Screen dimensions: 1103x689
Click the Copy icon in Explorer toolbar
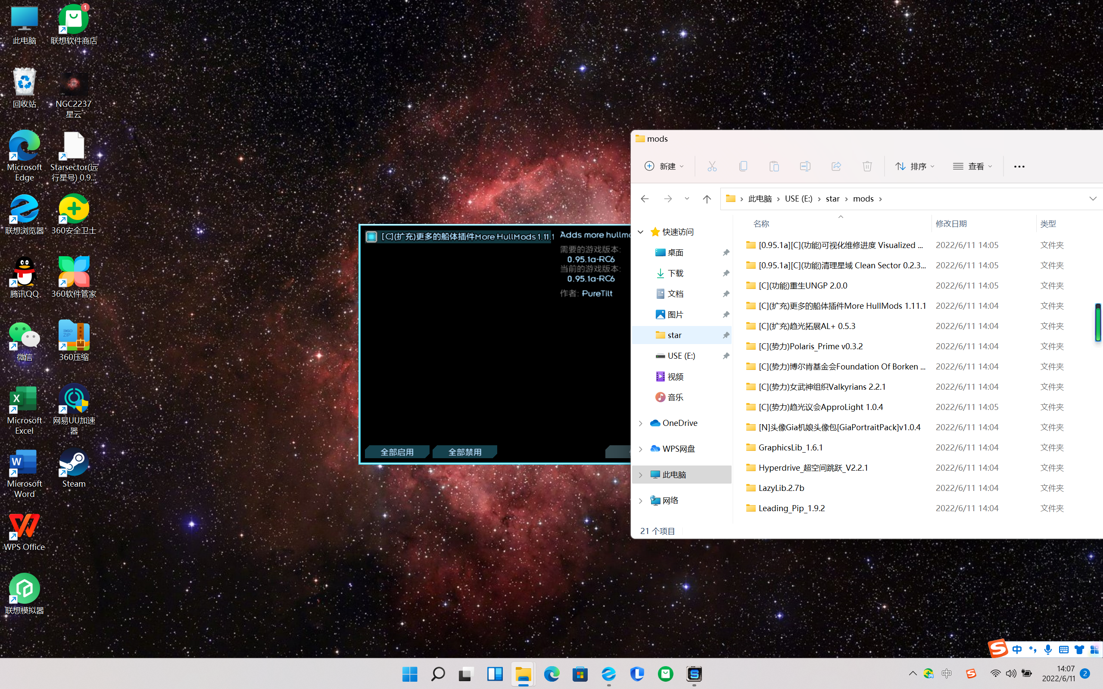(743, 166)
